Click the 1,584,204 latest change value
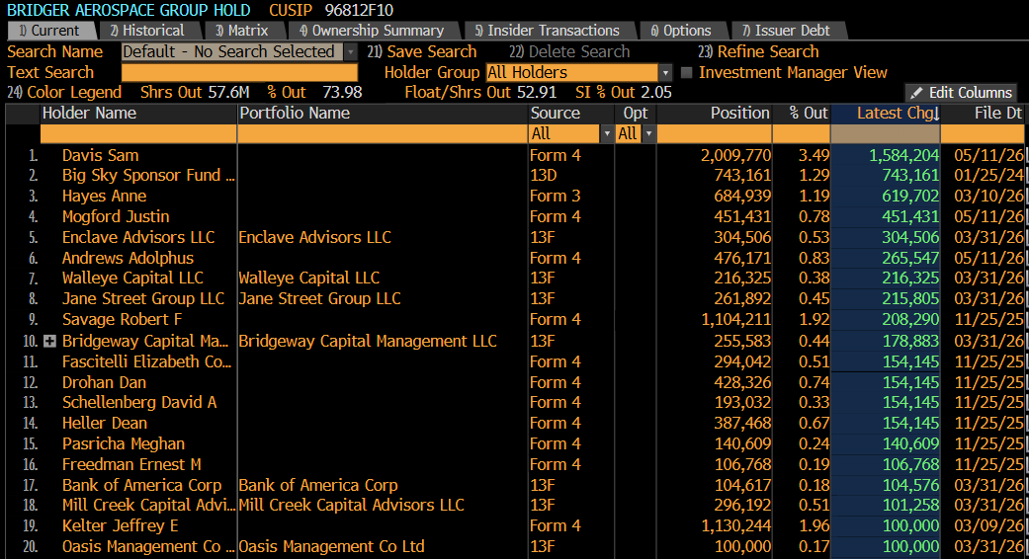Viewport: 1029px width, 559px height. tap(903, 155)
